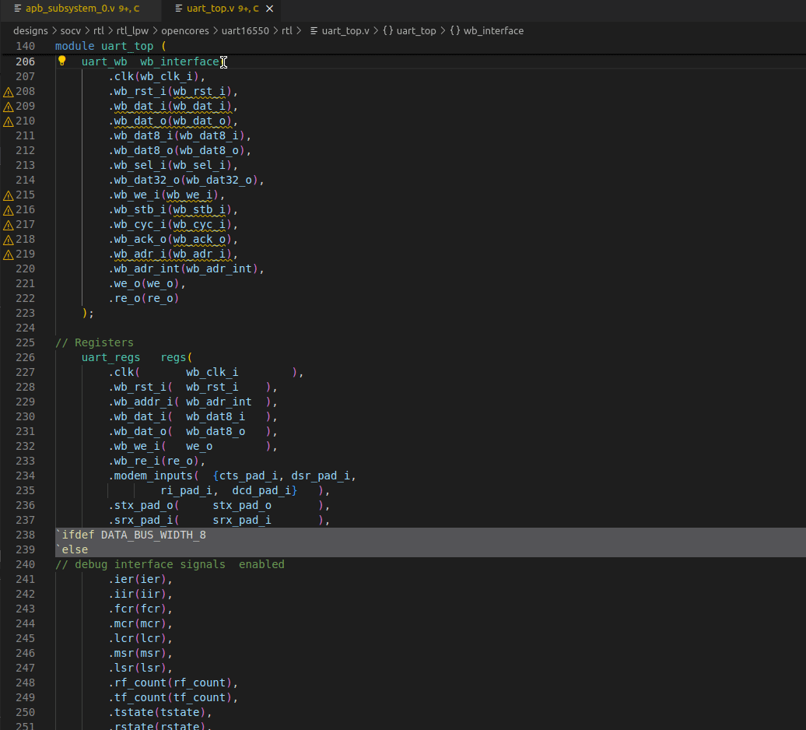
Task: Click the file icon on the apb_subsystem_0.v tab
Action: 16,9
